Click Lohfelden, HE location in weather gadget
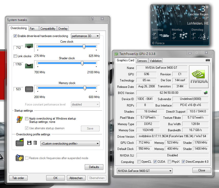 point(198,23)
